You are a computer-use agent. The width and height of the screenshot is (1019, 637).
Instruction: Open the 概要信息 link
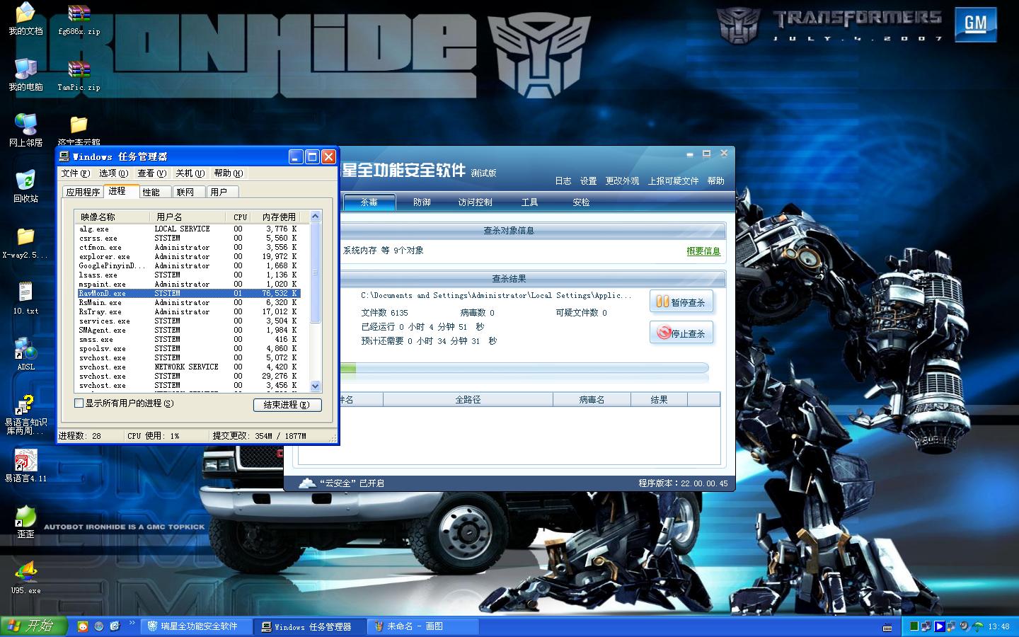(703, 251)
